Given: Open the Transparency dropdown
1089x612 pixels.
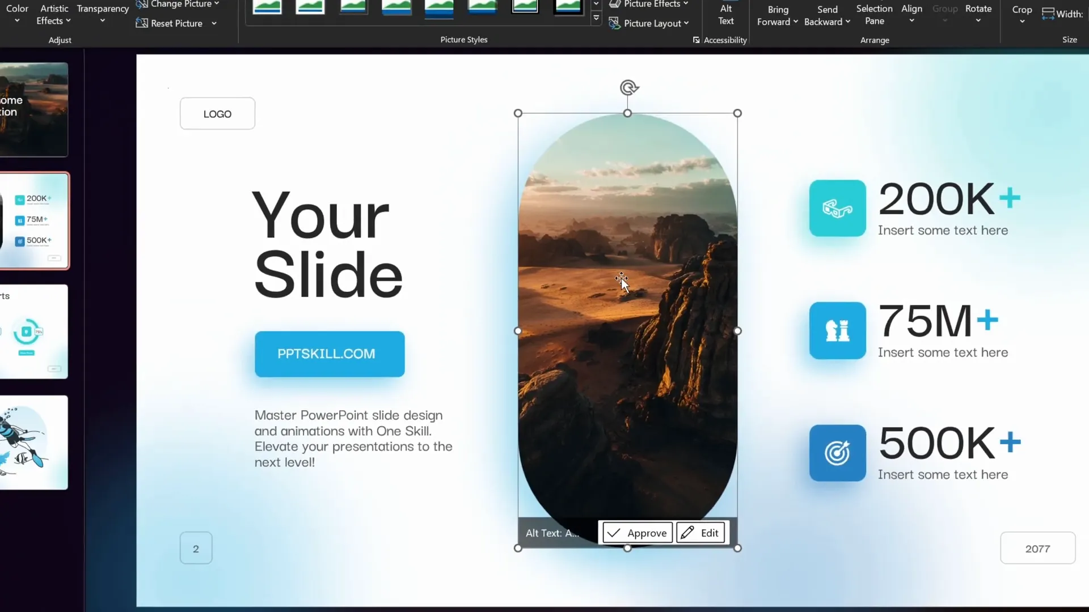Looking at the screenshot, I should [103, 14].
